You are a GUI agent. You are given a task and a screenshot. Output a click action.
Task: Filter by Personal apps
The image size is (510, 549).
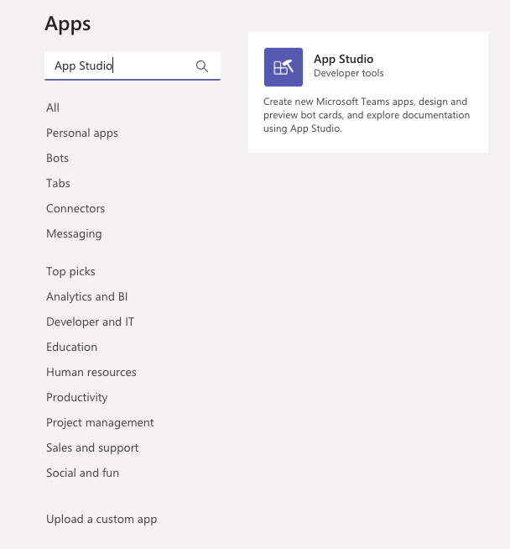point(82,133)
